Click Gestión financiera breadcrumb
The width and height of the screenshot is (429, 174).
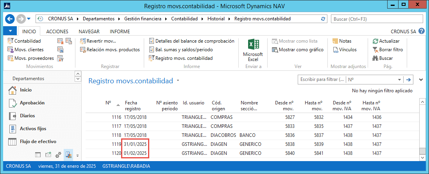pyautogui.click(x=143, y=19)
